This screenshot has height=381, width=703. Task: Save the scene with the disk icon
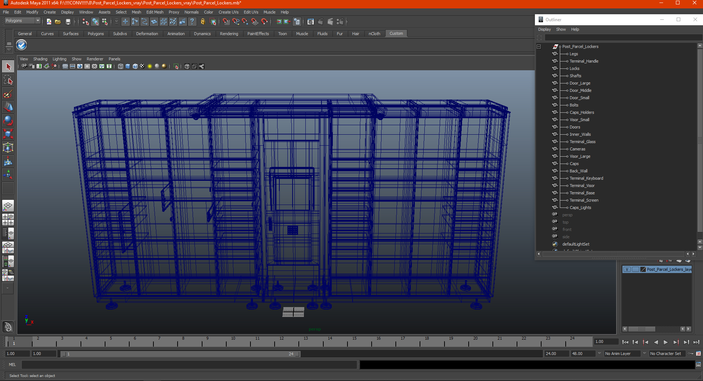click(68, 22)
